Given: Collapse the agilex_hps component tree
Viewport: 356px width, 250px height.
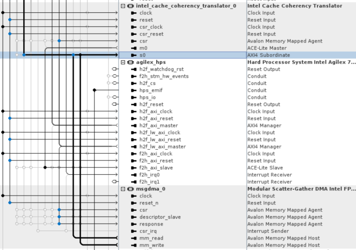Looking at the screenshot, I should point(123,62).
